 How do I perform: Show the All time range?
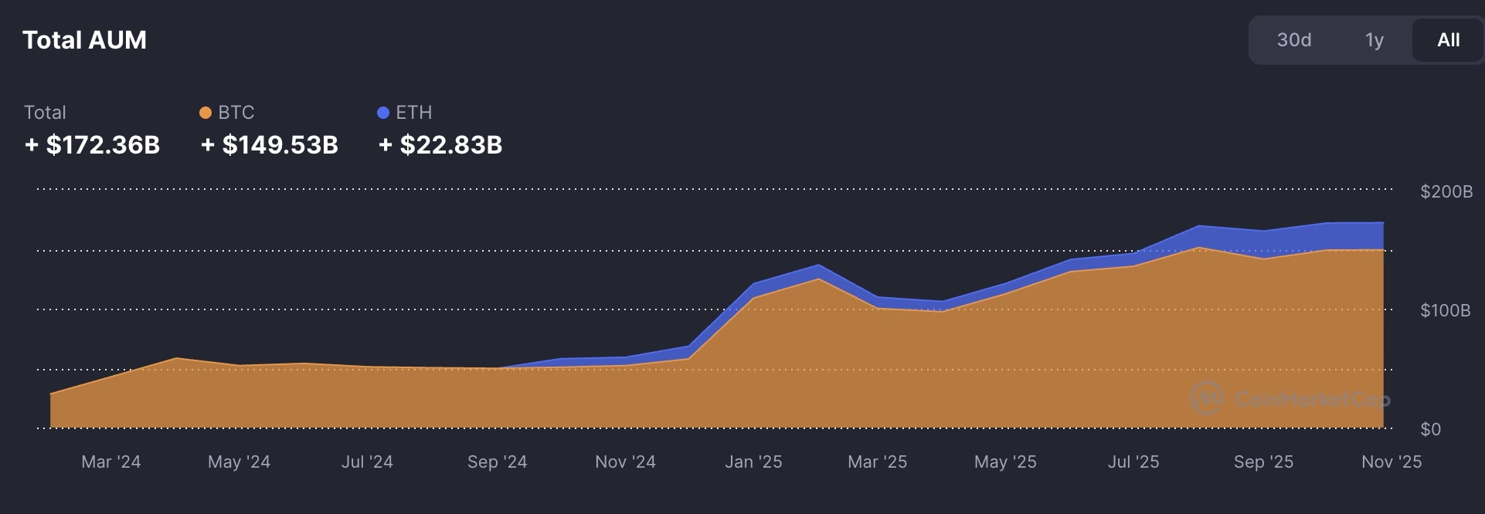point(1448,40)
